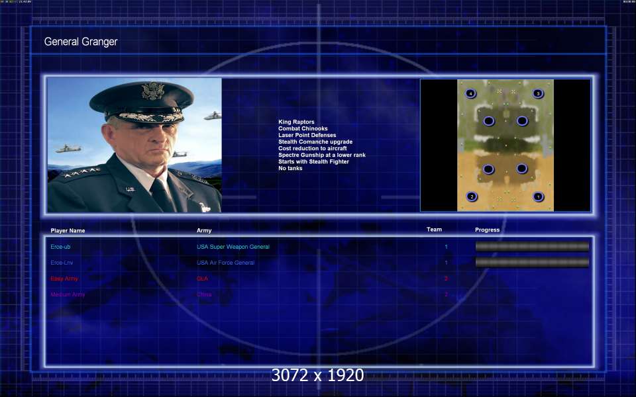Click the Stealth Comanche upgrade line

click(315, 142)
